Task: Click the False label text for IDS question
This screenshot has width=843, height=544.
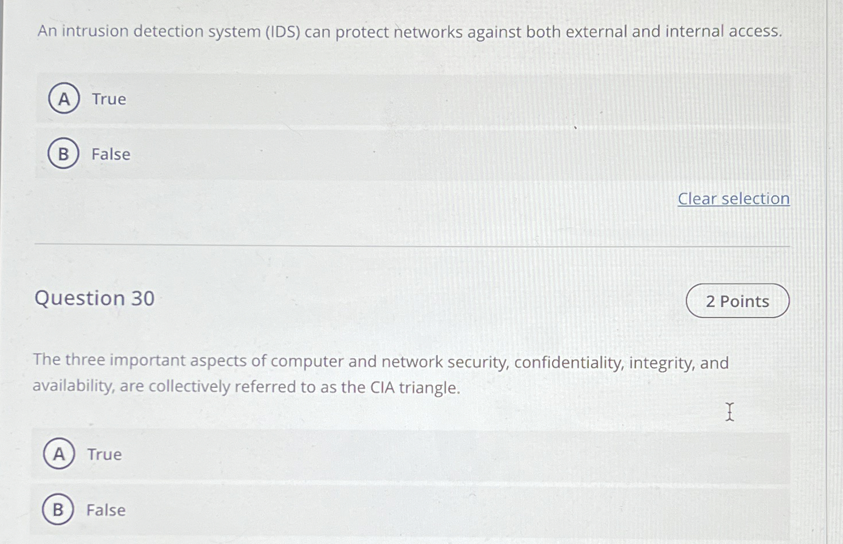Action: tap(109, 154)
